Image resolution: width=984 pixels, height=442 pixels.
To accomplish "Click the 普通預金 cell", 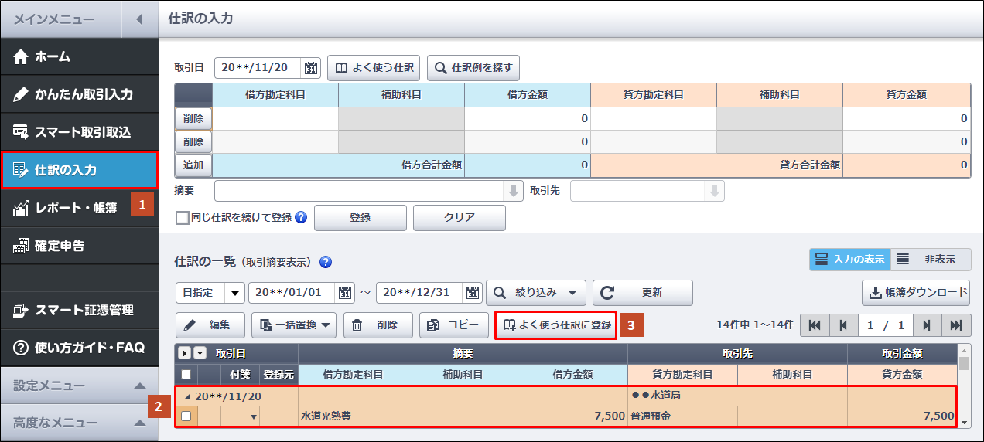I will 682,416.
